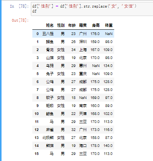Select the name cell 兔子

point(50,74)
